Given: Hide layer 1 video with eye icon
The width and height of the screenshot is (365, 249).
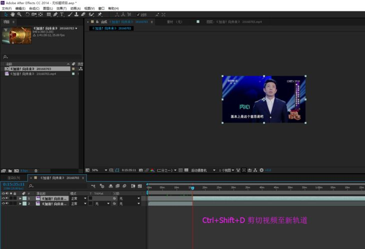Looking at the screenshot, I should [x=3, y=198].
